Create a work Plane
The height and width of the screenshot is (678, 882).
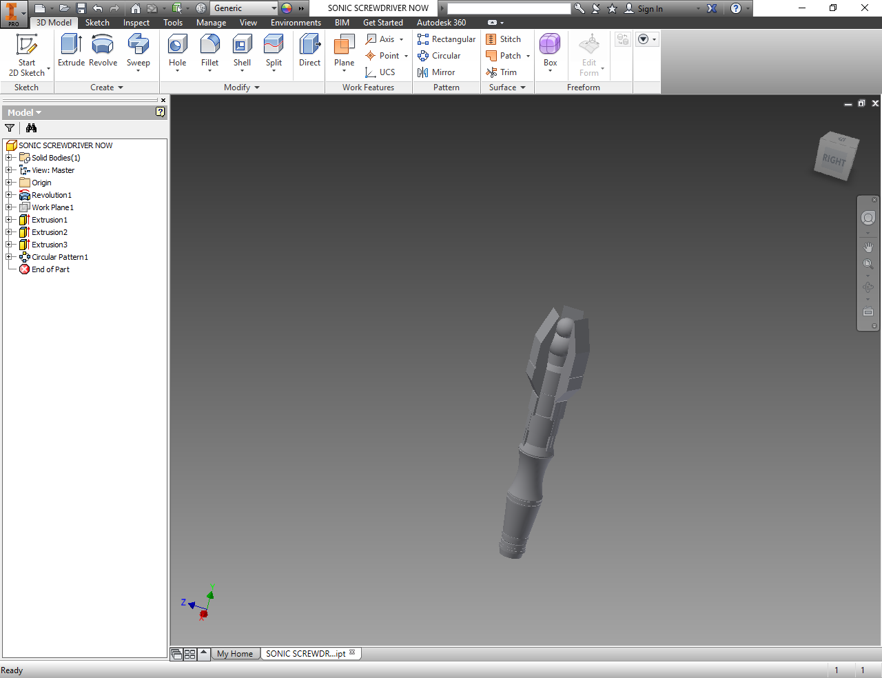pyautogui.click(x=344, y=52)
